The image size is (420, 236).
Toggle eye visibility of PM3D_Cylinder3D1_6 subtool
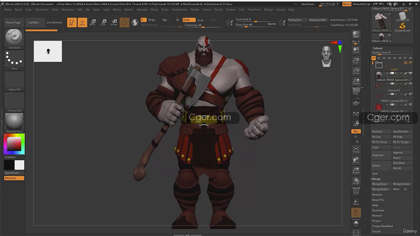(410, 94)
